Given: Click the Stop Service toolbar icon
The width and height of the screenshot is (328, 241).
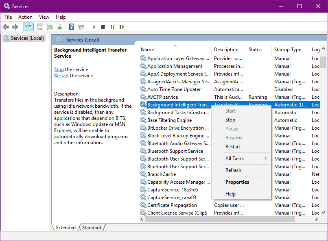Looking at the screenshot, I should click(x=103, y=27).
